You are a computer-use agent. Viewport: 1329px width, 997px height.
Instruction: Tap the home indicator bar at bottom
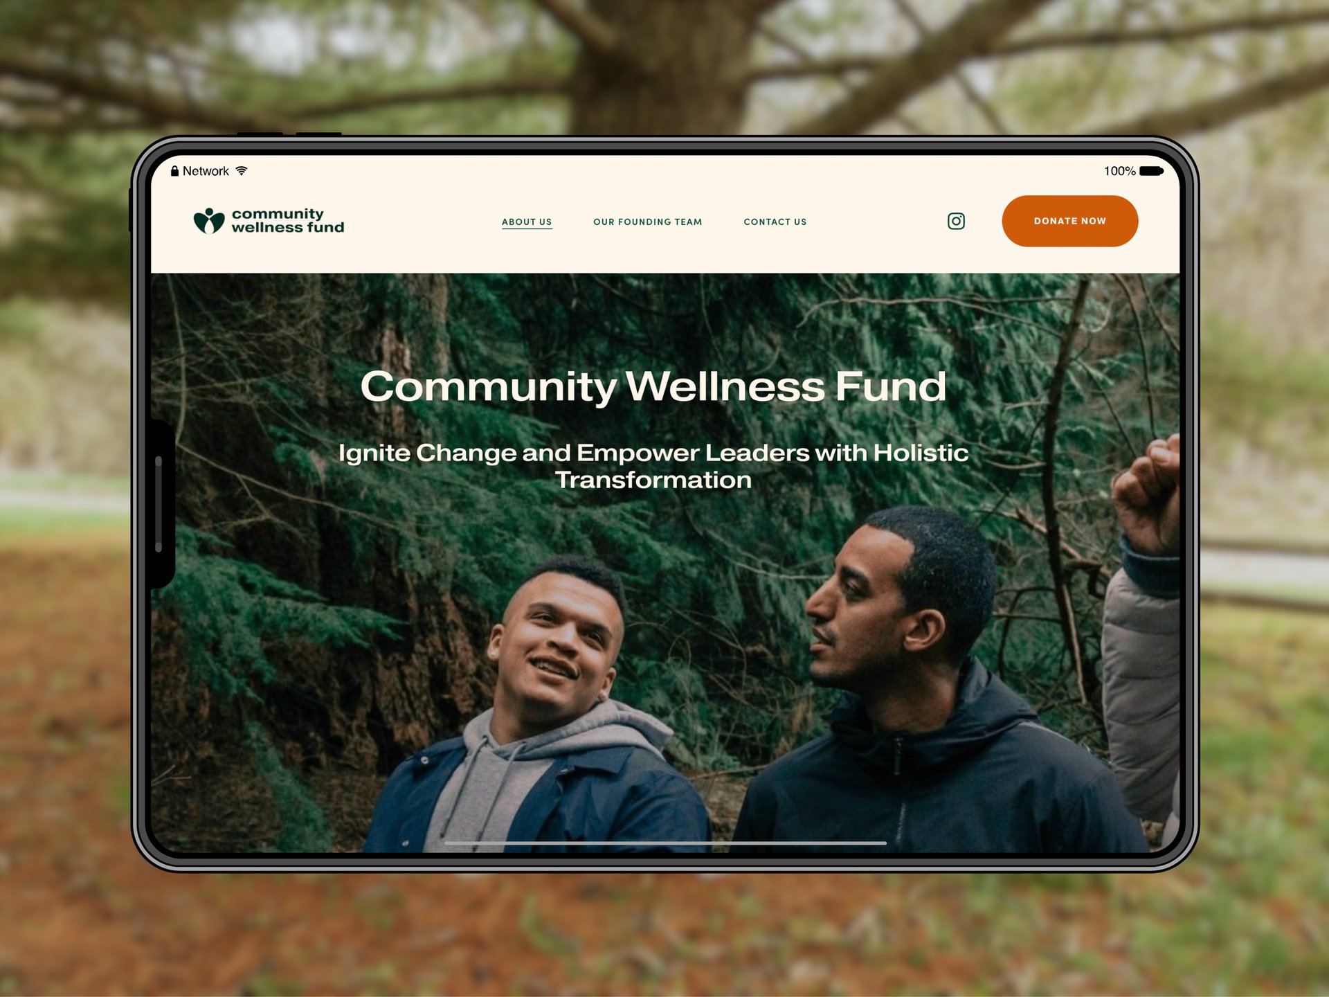point(664,843)
